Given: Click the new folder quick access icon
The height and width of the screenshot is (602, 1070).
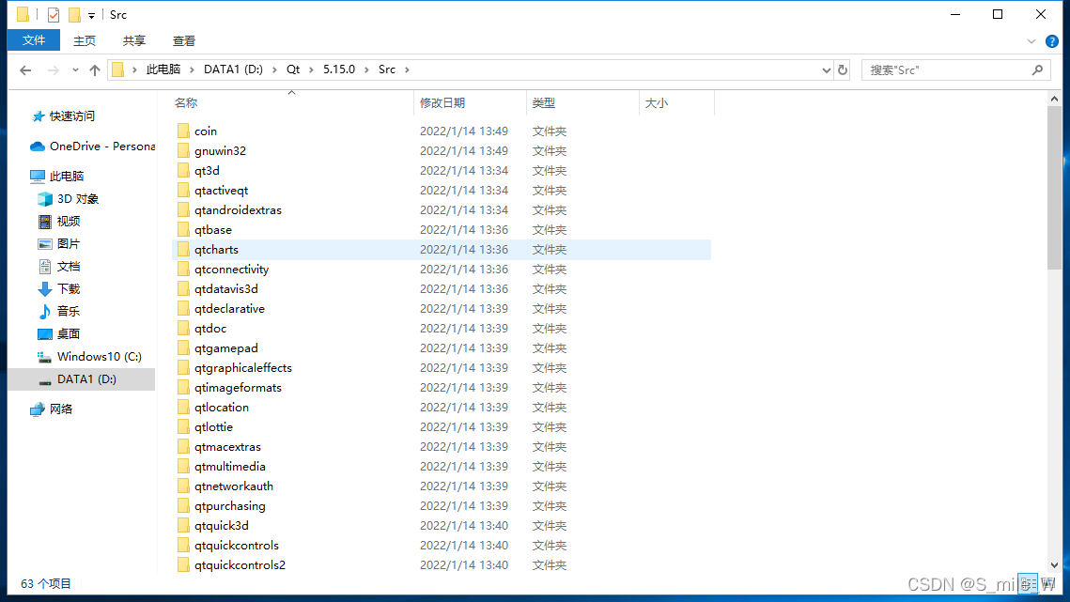Looking at the screenshot, I should [74, 14].
